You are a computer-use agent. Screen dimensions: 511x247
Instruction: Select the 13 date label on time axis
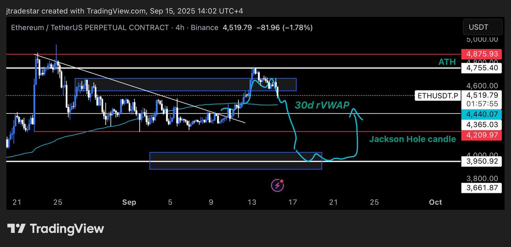(x=252, y=202)
